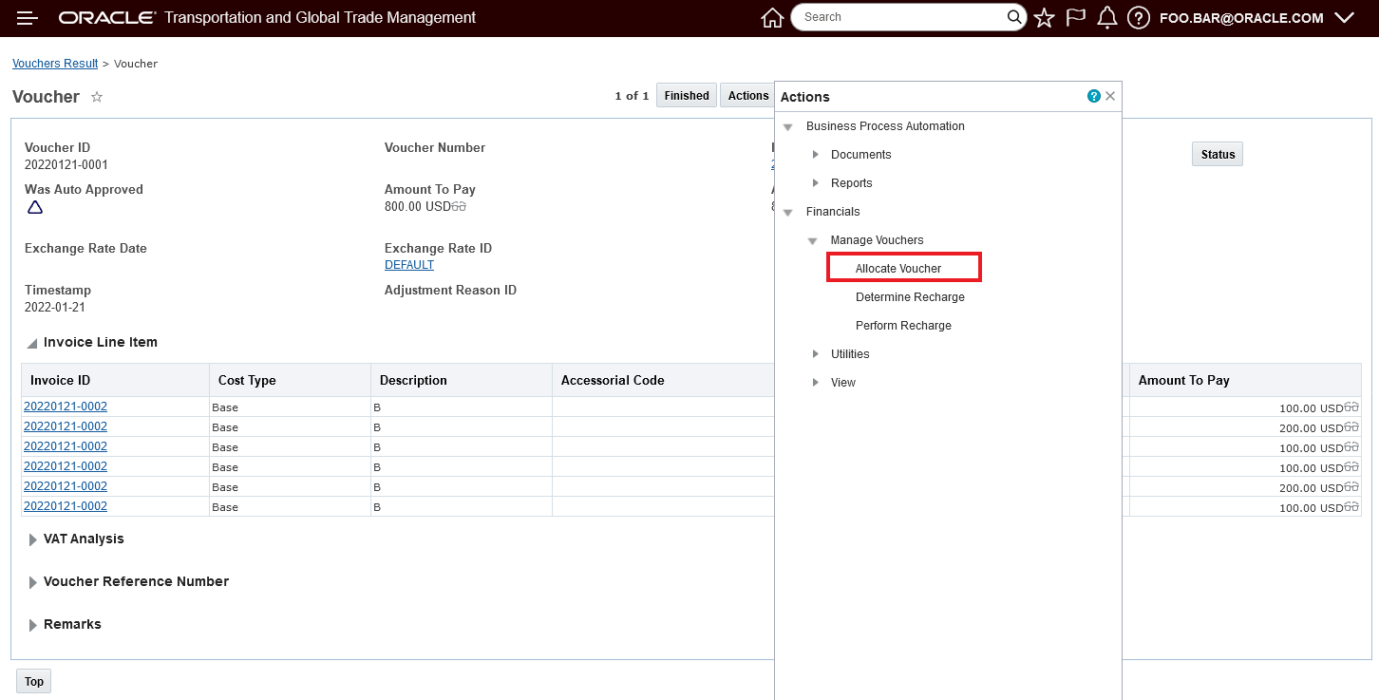Select Allocate Voucher action
Image resolution: width=1379 pixels, height=700 pixels.
tap(898, 269)
